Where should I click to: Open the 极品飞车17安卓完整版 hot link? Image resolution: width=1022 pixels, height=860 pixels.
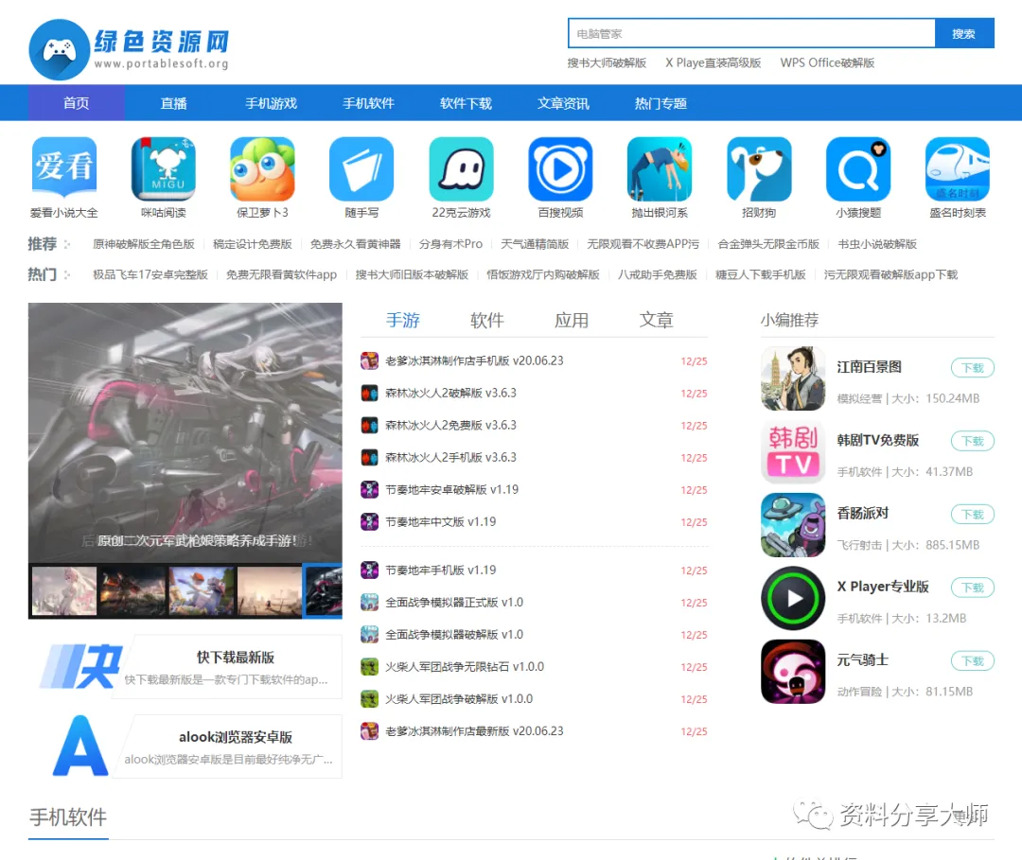150,274
